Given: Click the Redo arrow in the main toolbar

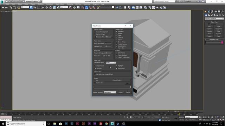Looking at the screenshot, I should (6, 7).
